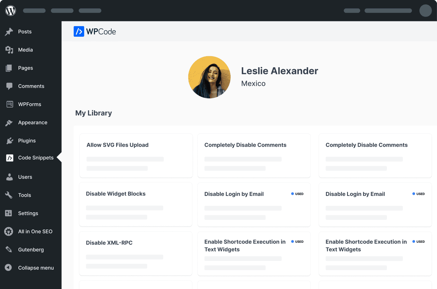Click the user avatar in top bar

coord(425,11)
